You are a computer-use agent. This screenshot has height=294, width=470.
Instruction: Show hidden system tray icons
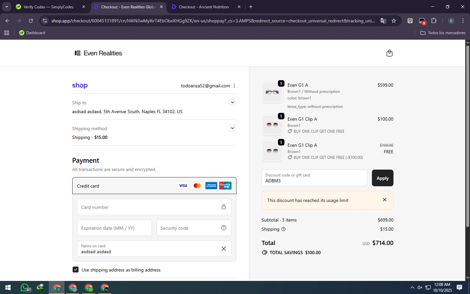[x=412, y=287]
